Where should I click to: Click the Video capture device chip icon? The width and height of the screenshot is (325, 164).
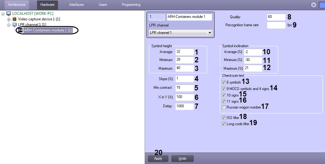click(x=14, y=19)
